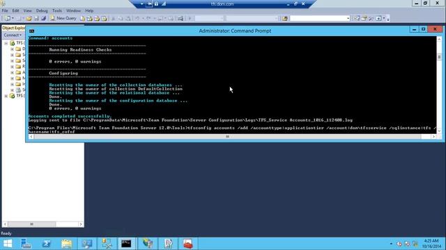Click the Analysis Services DMX Query icon
The width and height of the screenshot is (446, 250).
click(97, 19)
